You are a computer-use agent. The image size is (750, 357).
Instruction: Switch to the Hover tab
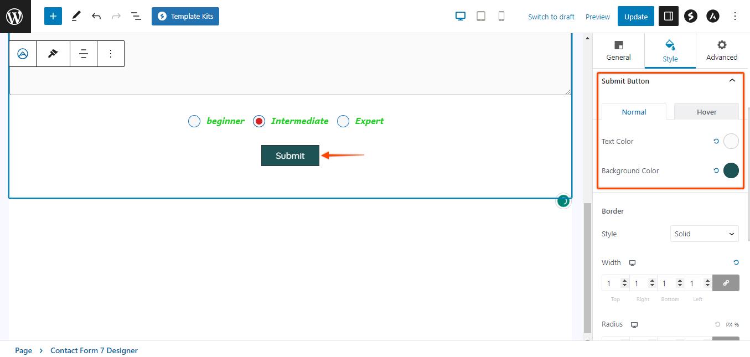click(x=706, y=112)
